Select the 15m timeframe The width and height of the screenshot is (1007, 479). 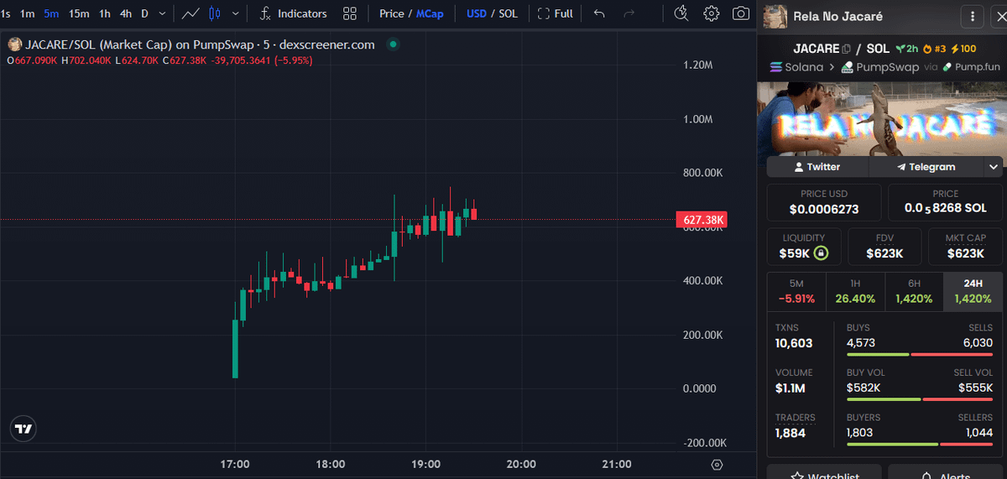79,13
